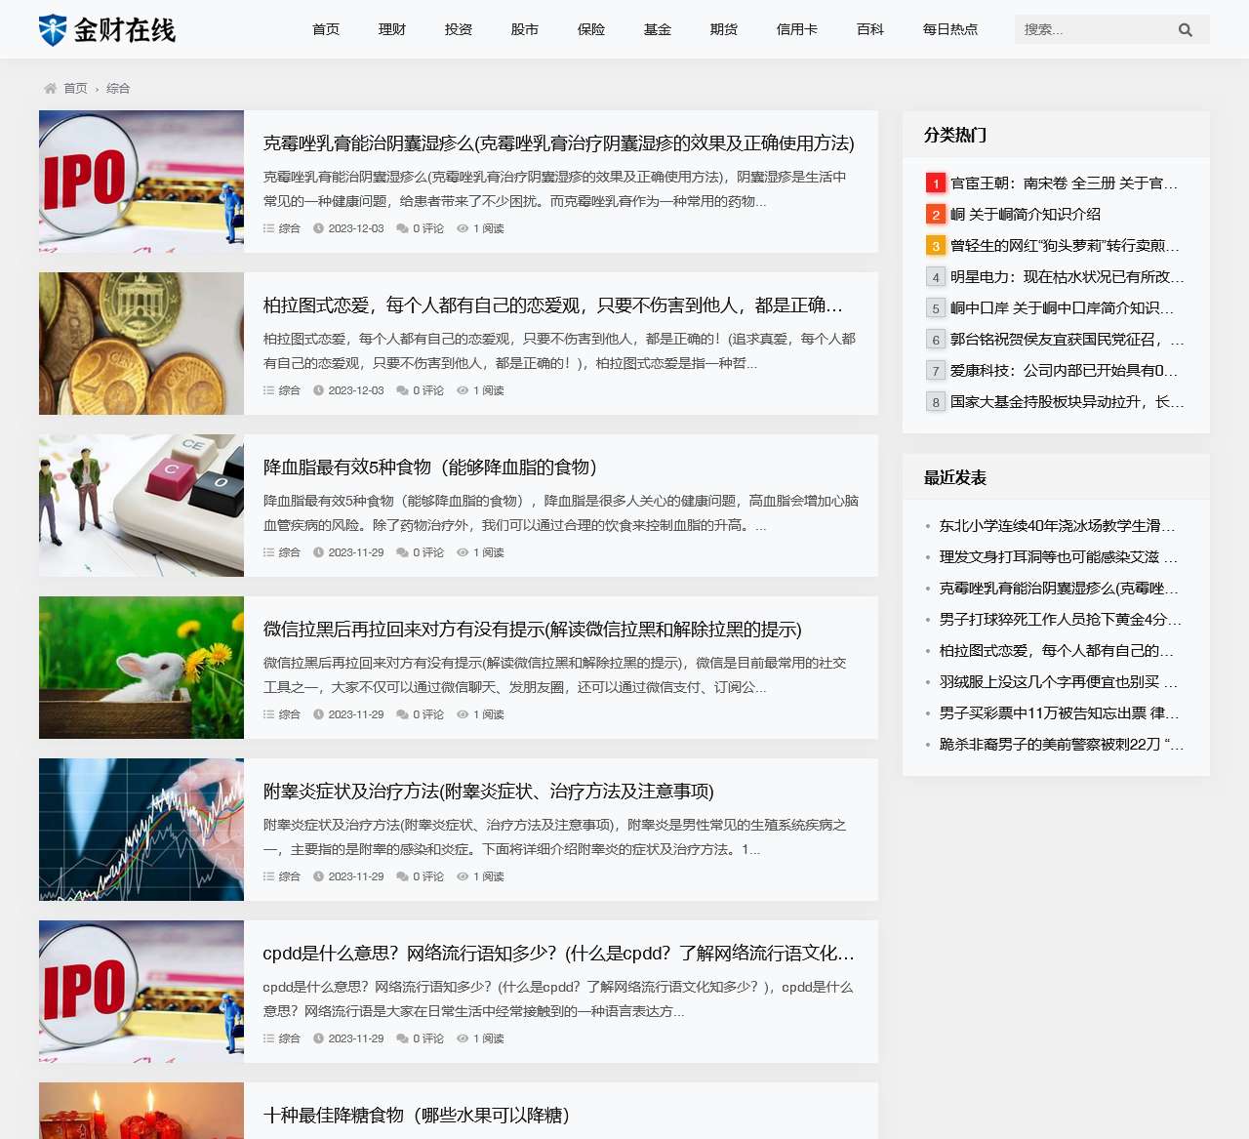Open the 基金 navigation menu item
The width and height of the screenshot is (1249, 1139).
658,29
